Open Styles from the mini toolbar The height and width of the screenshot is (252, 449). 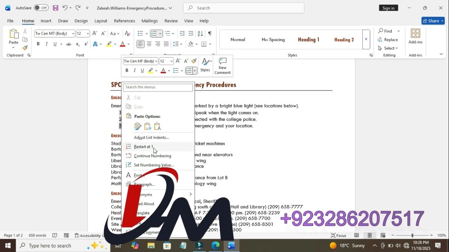coord(205,65)
